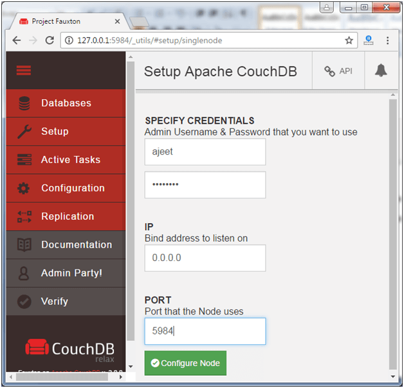Click 'Port that the Node uses' text
This screenshot has height=388, width=404.
tap(194, 311)
